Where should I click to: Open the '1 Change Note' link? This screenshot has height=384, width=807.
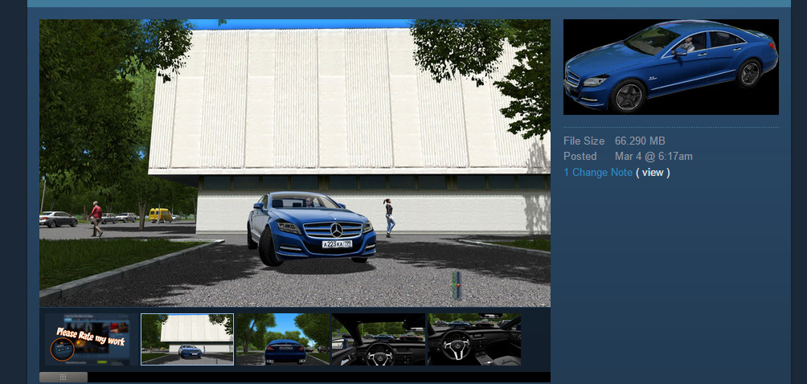(598, 173)
